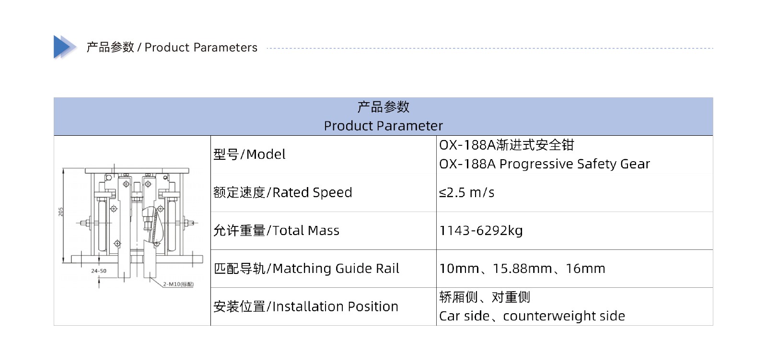767x354 pixels.
Task: Select the Total Mass label cell
Action: click(x=324, y=231)
